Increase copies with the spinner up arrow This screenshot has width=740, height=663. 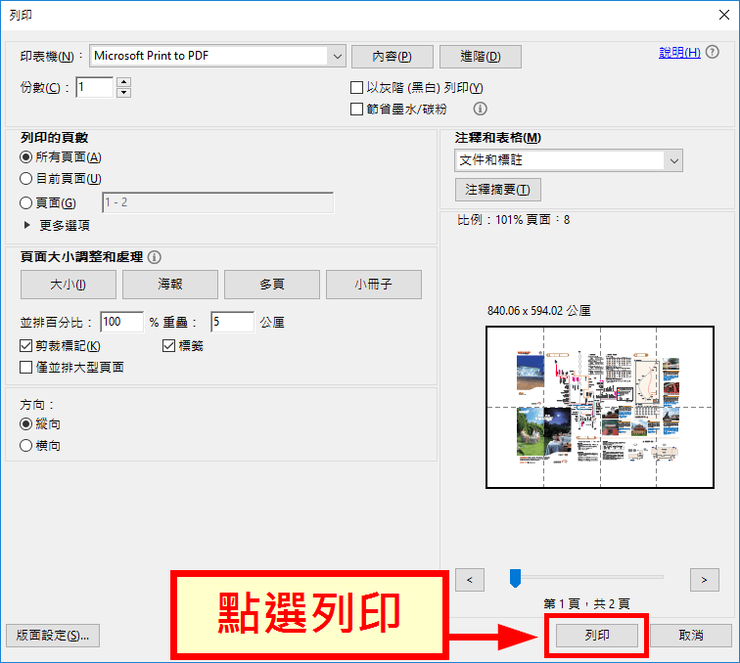pos(123,82)
